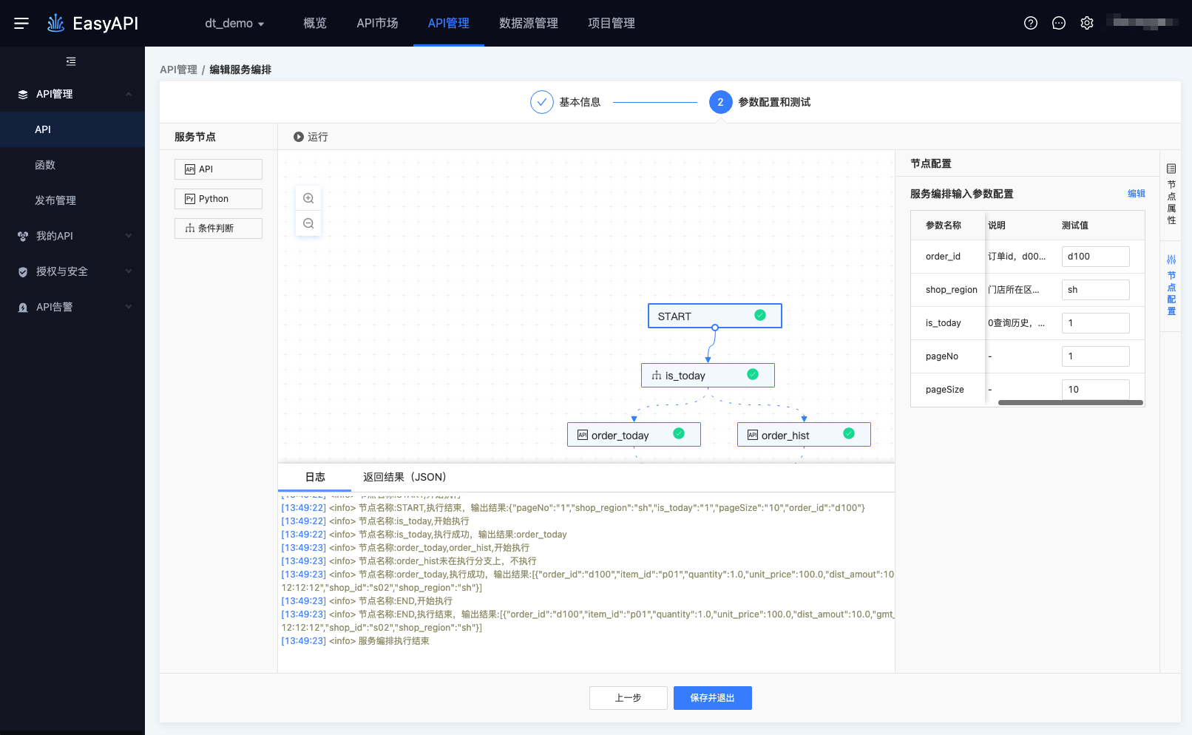Click the 上一步 button
The height and width of the screenshot is (735, 1192).
629,698
